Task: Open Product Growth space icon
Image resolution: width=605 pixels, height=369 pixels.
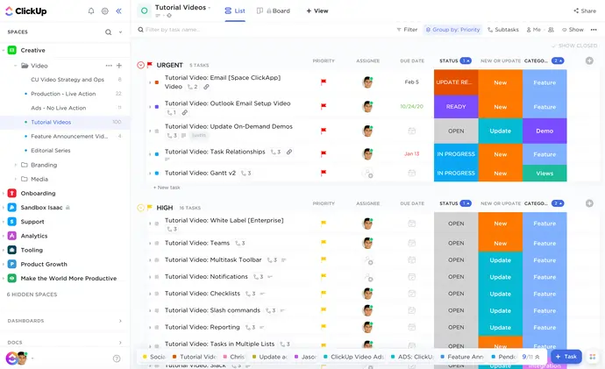Action: coord(12,264)
